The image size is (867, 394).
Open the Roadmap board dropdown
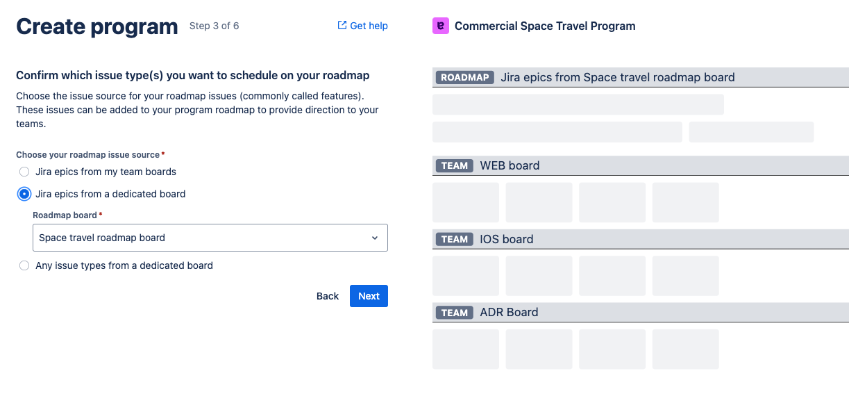click(201, 238)
